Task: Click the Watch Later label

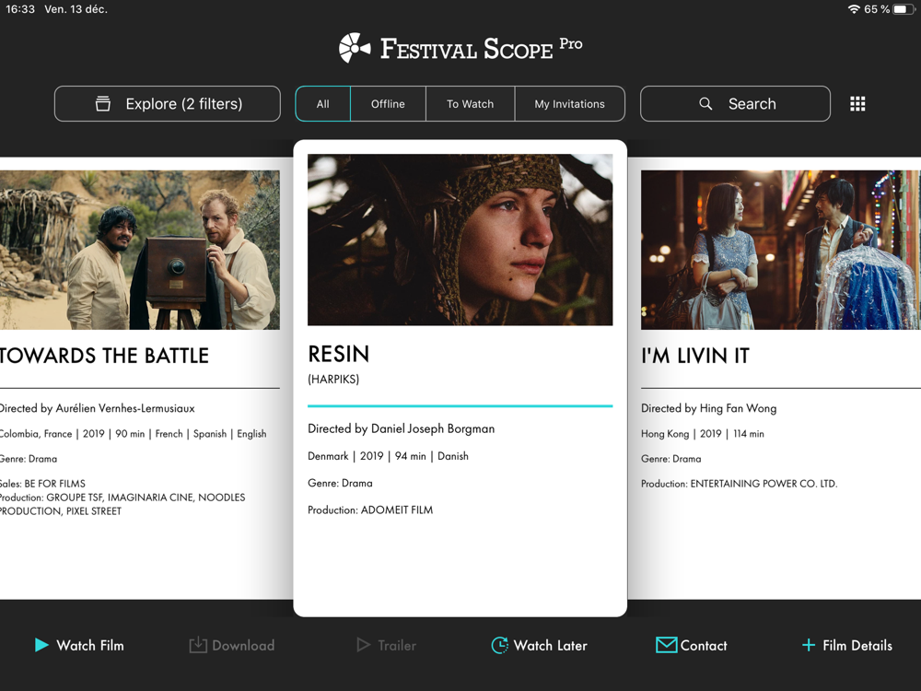Action: (x=551, y=645)
